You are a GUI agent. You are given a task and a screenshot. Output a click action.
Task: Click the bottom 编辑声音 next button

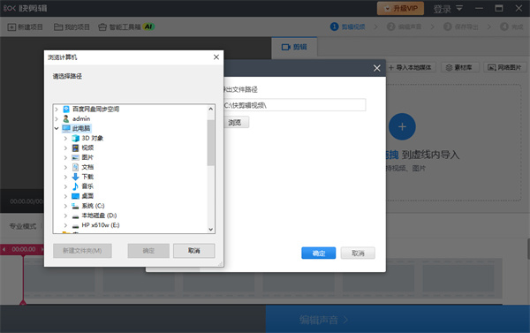(x=397, y=319)
